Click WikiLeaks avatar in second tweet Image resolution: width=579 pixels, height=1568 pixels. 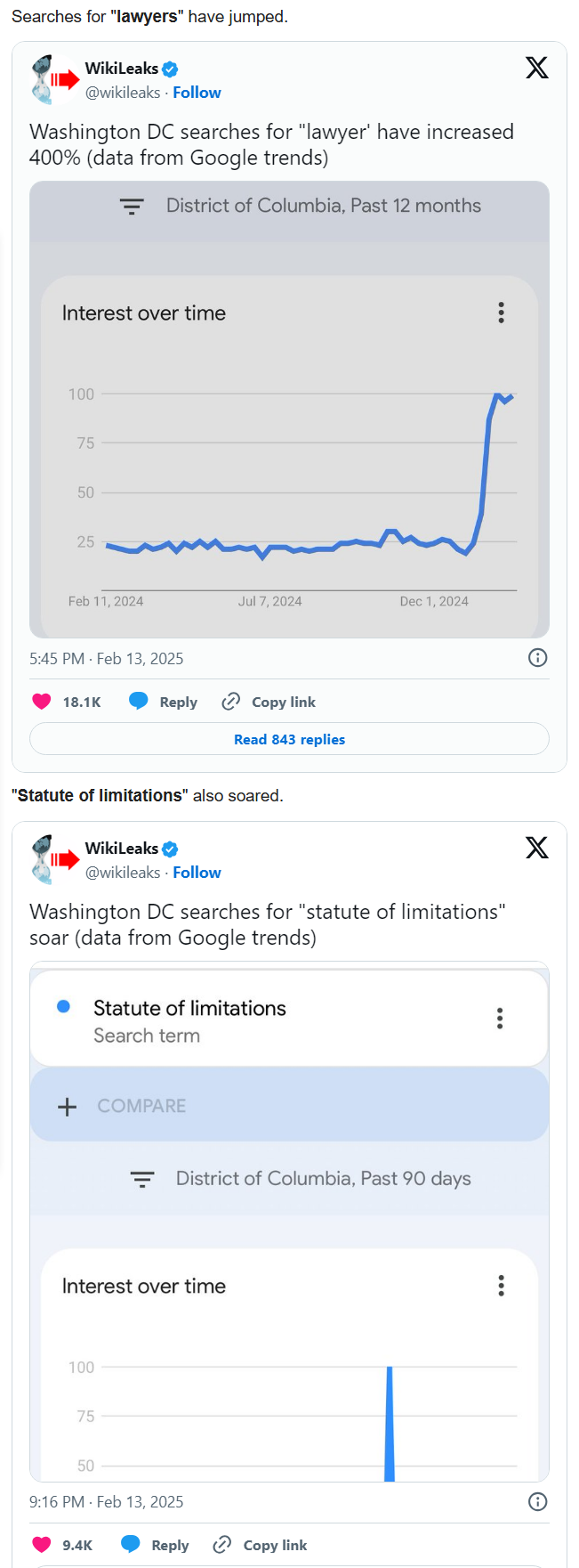pos(54,860)
